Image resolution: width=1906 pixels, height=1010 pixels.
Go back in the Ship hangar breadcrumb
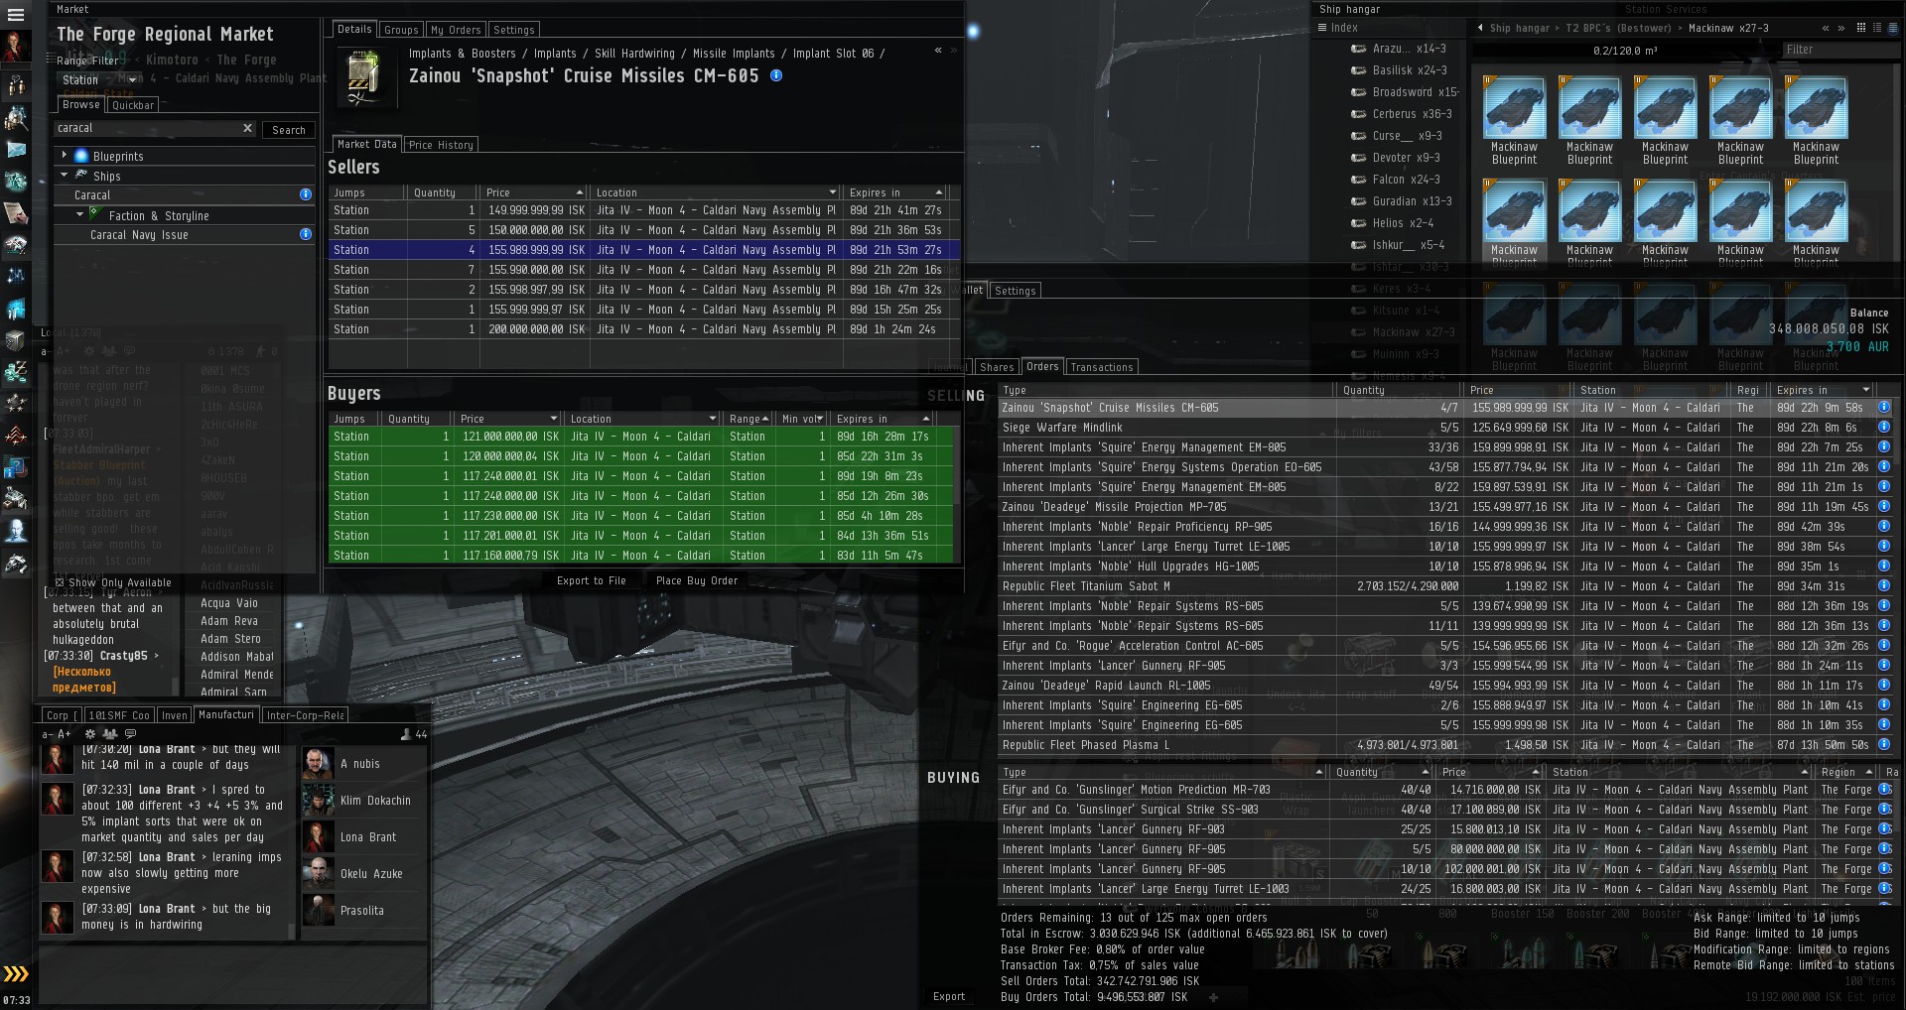[1481, 28]
